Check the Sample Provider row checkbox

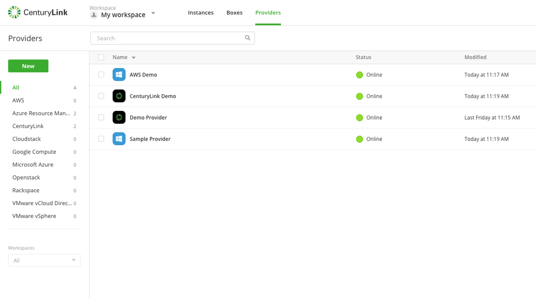coord(101,139)
